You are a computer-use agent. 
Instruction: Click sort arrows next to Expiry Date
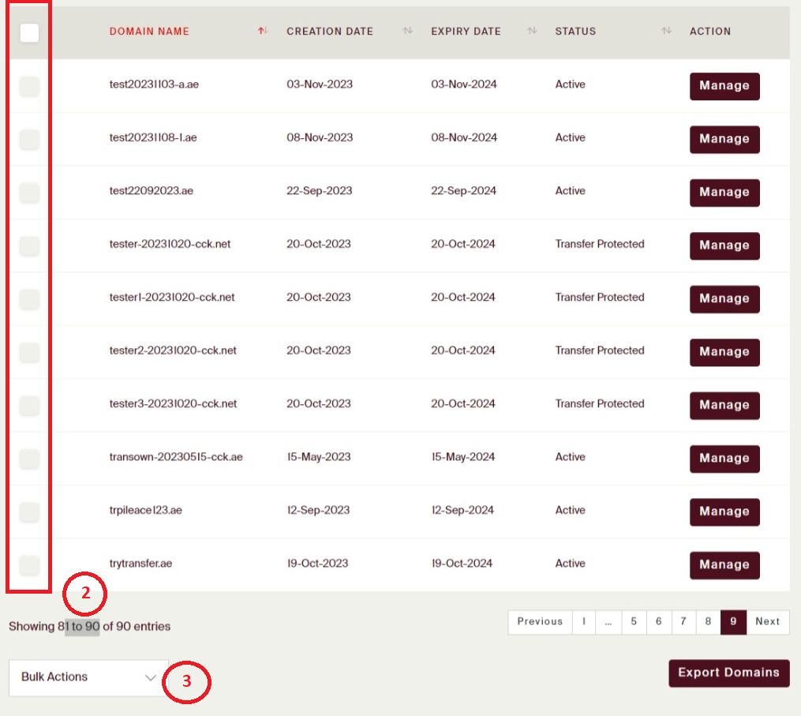tap(532, 32)
